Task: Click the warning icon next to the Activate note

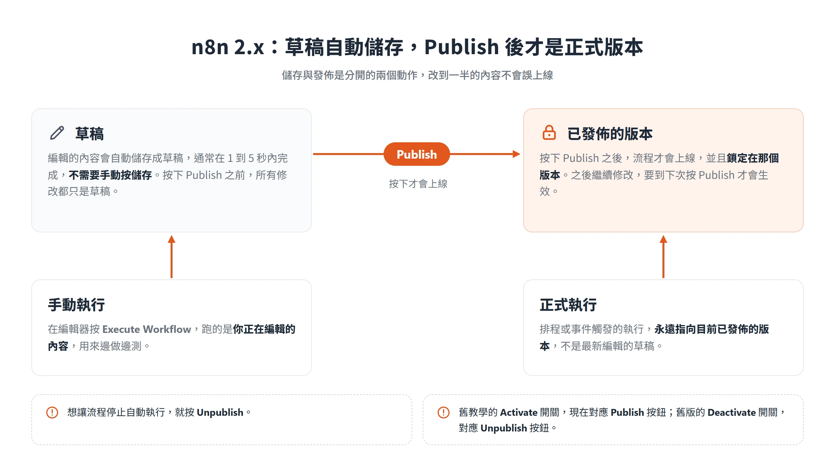Action: [443, 412]
